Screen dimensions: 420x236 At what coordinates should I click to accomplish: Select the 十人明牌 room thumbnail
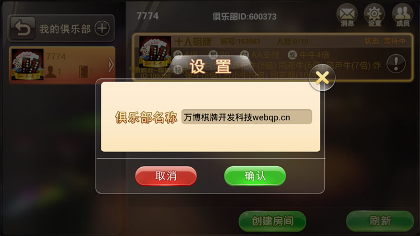click(x=155, y=52)
